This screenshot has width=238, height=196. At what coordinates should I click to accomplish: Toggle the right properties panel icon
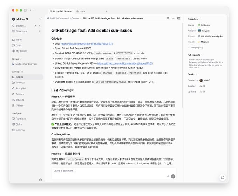178,18
